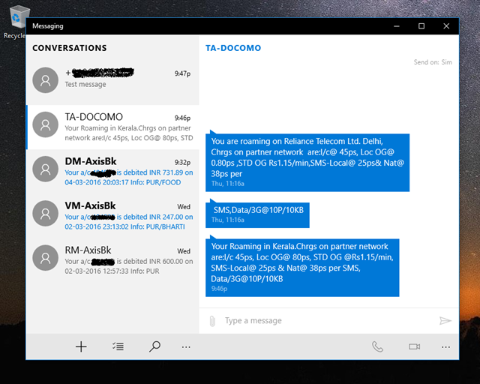Start a voice call with phone icon
480x384 pixels.
377,346
